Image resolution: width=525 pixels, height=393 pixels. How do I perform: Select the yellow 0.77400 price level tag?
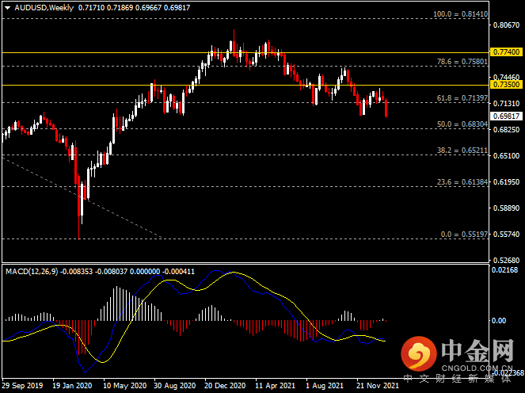(506, 52)
